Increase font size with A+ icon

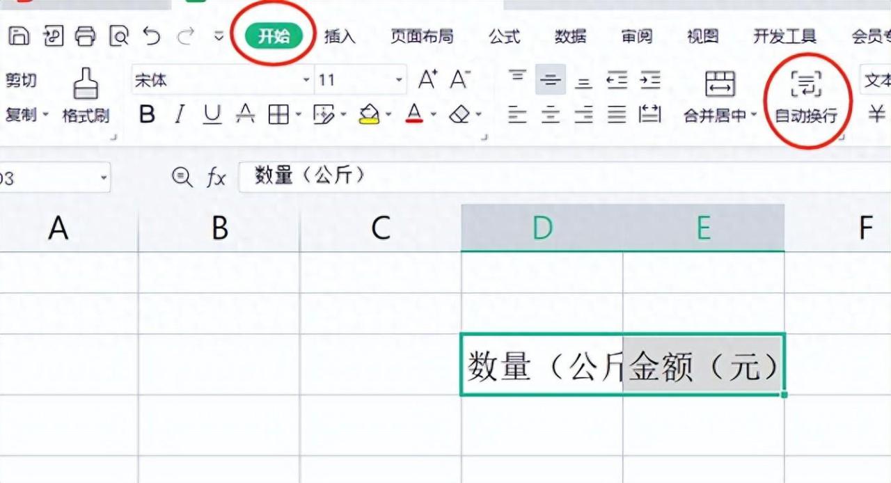[x=427, y=79]
